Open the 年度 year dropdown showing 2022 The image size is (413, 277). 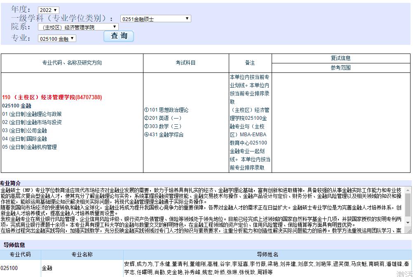point(48,9)
